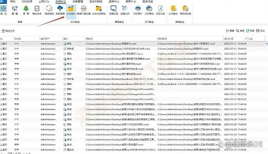The image size is (268, 154).
Task: Open the 剪切板记录 clipboard icon
Action: point(185,8)
